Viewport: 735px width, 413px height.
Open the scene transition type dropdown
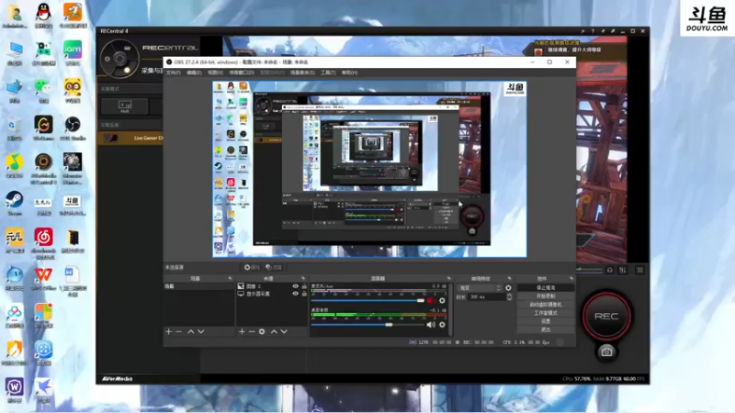tap(480, 288)
